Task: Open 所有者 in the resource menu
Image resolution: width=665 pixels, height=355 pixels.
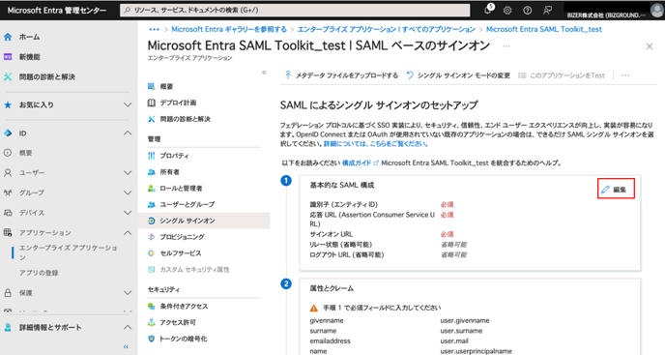Action: 170,172
